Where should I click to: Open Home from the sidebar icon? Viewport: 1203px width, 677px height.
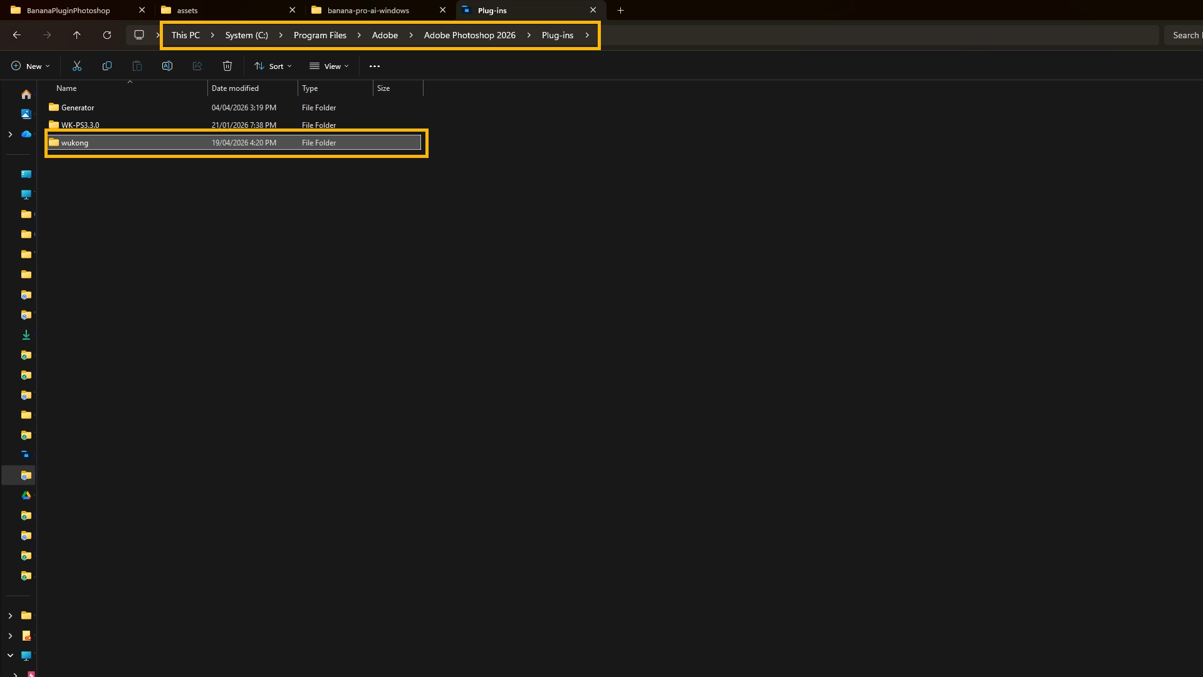26,94
